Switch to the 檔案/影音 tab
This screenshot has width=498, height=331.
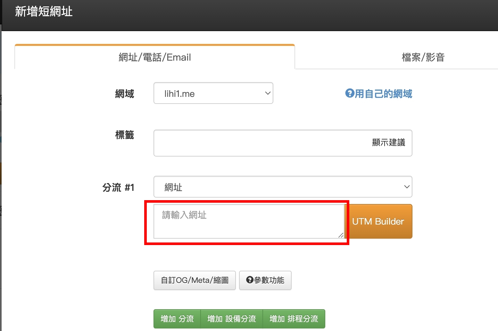[422, 57]
